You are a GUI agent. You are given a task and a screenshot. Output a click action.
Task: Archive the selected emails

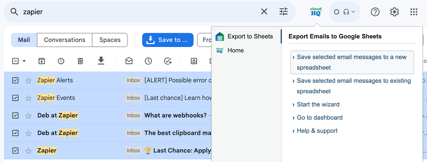pyautogui.click(x=42, y=61)
